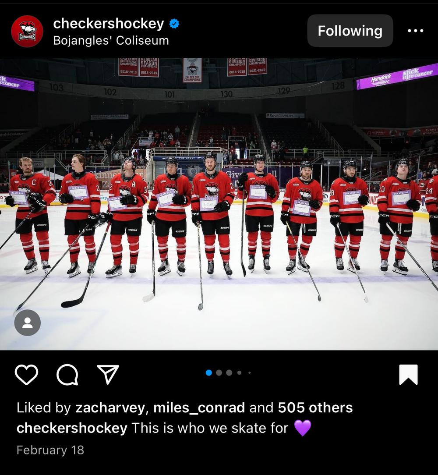Like the post with the heart icon
The image size is (438, 475).
point(26,375)
